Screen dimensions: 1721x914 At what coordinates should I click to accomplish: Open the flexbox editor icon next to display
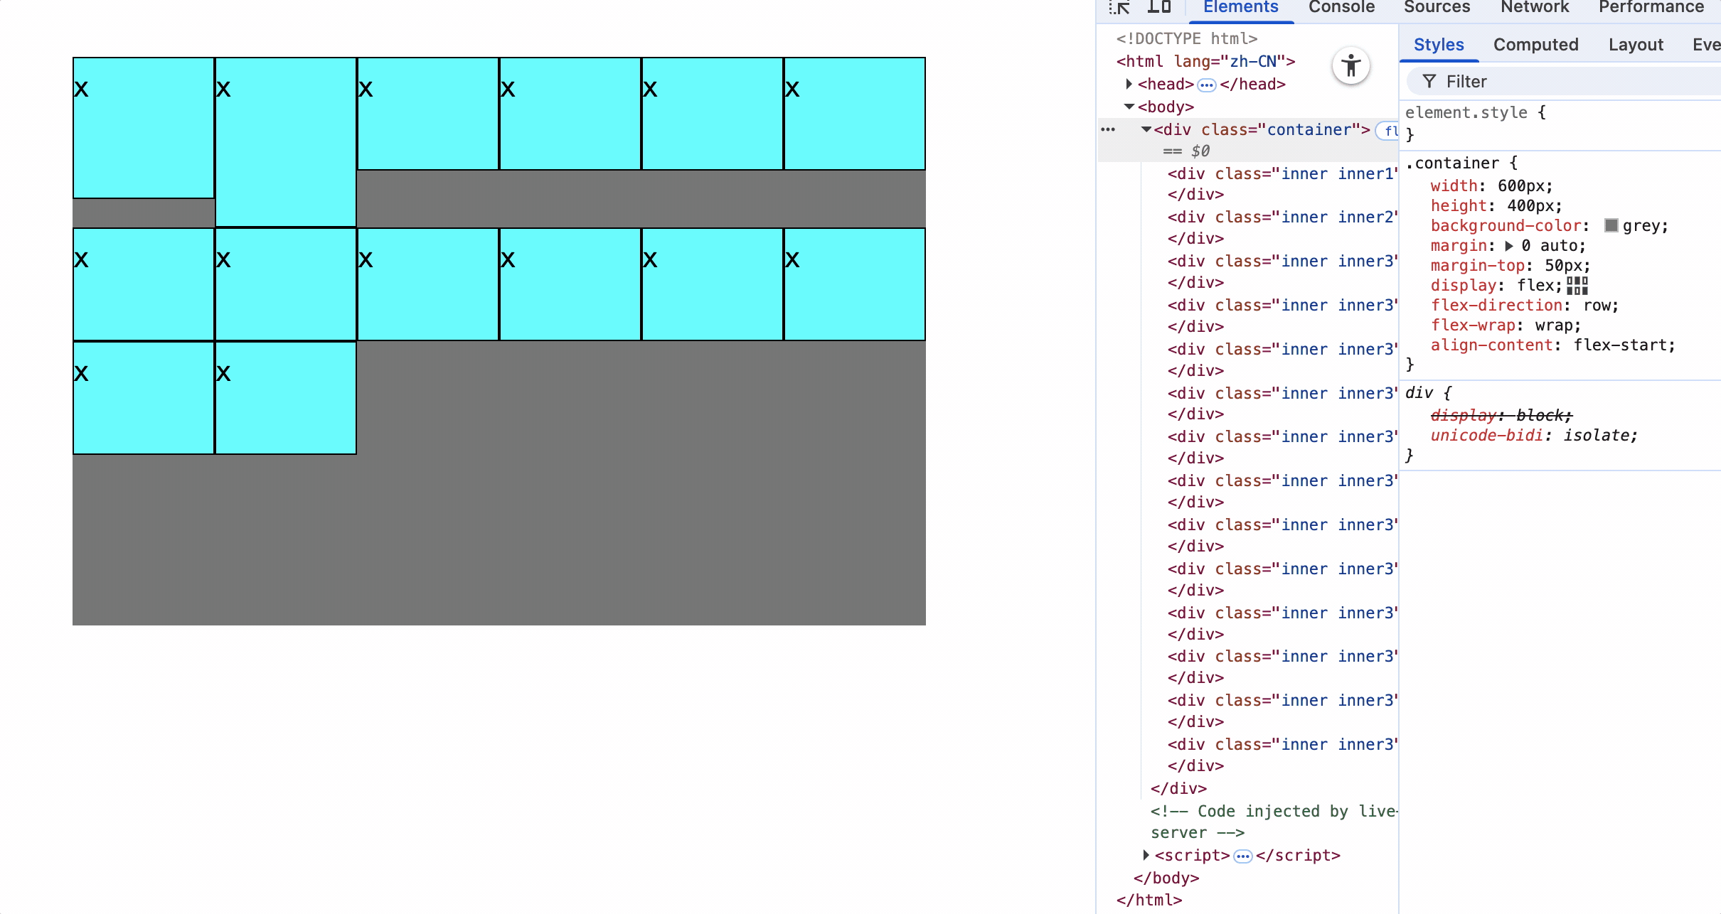coord(1577,286)
